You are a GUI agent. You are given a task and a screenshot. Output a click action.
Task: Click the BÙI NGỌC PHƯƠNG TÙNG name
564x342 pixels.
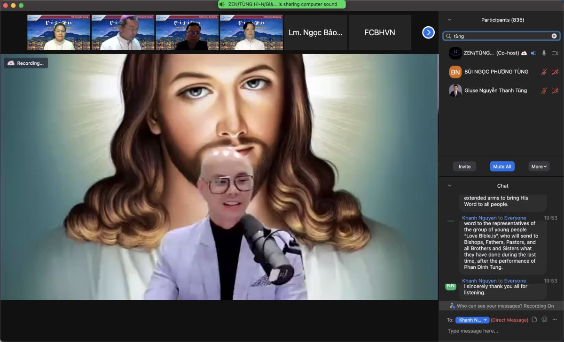(496, 72)
